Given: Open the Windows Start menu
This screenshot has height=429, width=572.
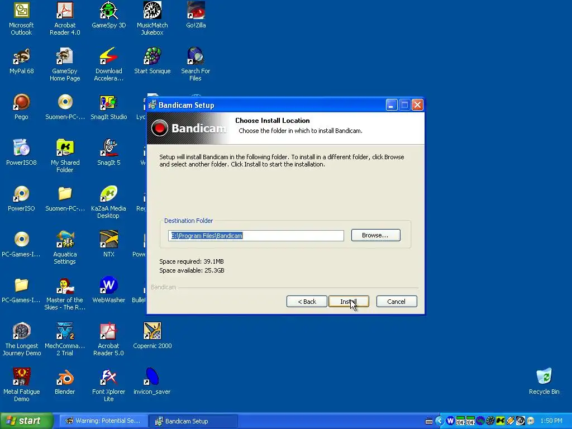Looking at the screenshot, I should pyautogui.click(x=27, y=421).
